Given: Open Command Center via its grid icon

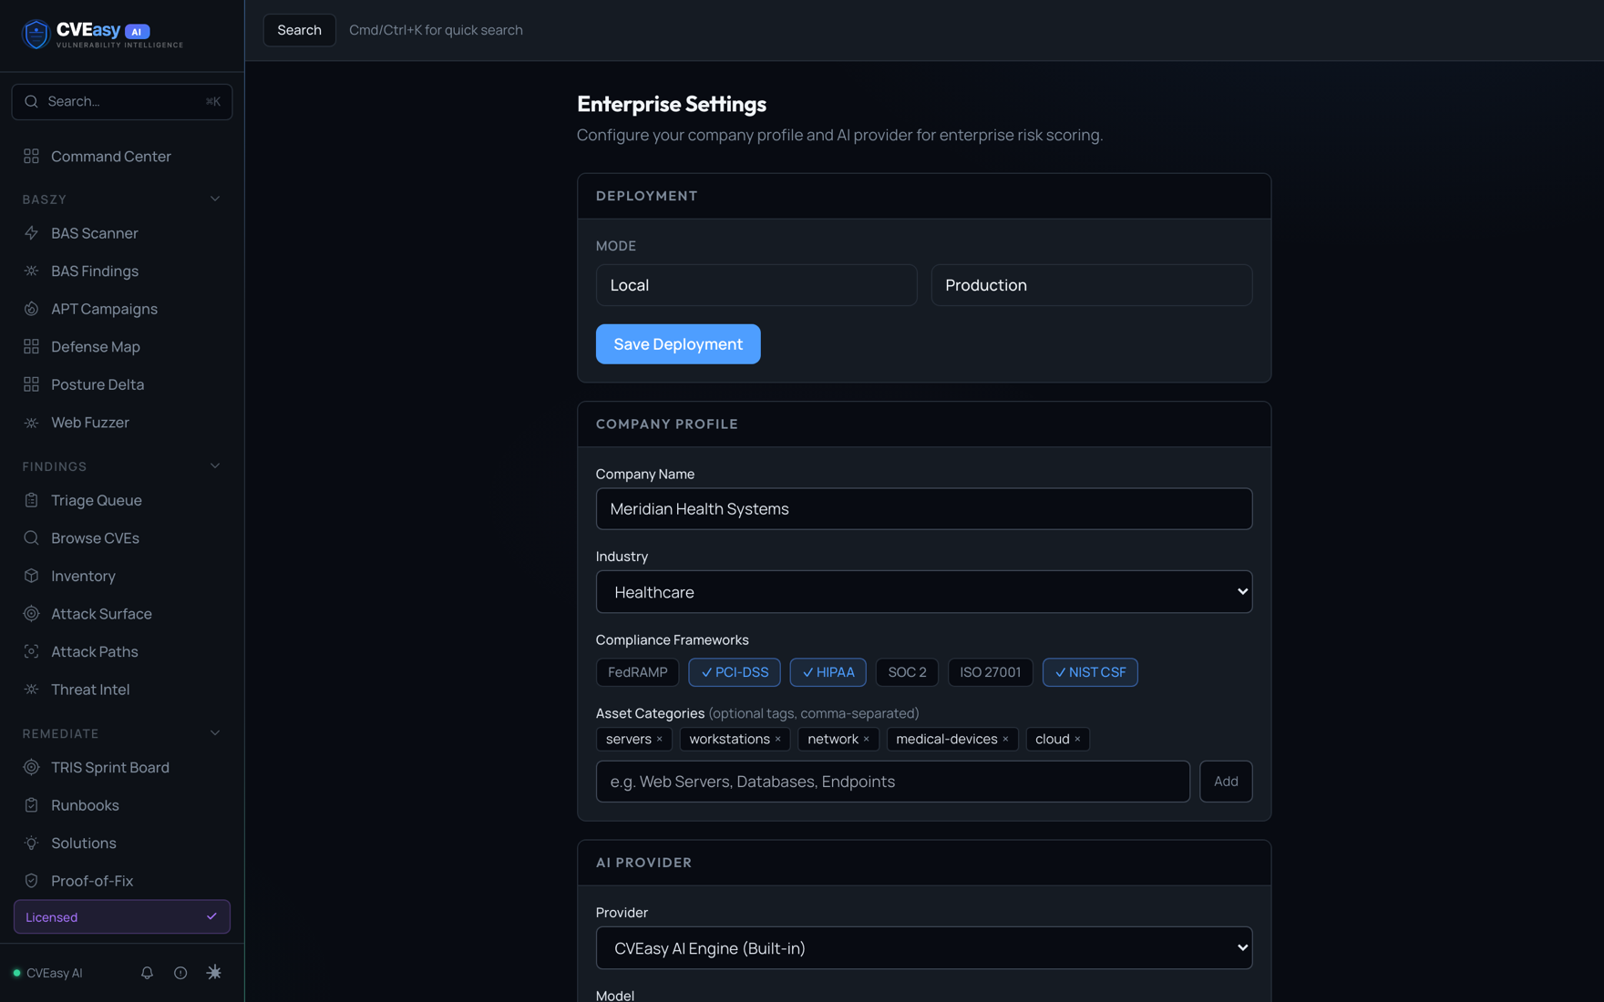Looking at the screenshot, I should coord(31,157).
